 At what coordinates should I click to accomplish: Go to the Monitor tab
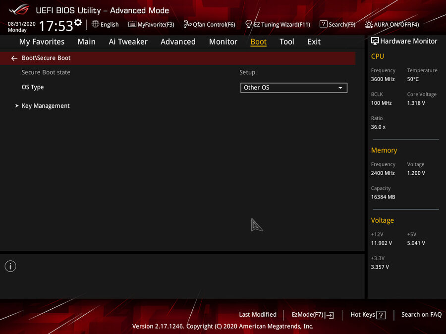tap(223, 42)
